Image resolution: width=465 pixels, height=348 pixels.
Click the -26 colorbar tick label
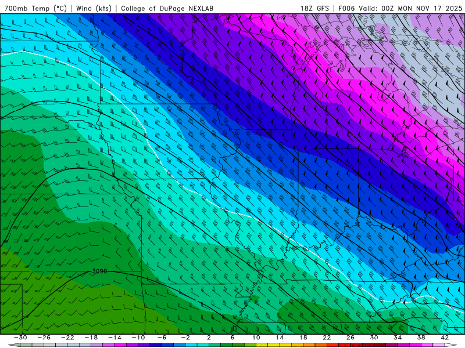tap(44, 338)
